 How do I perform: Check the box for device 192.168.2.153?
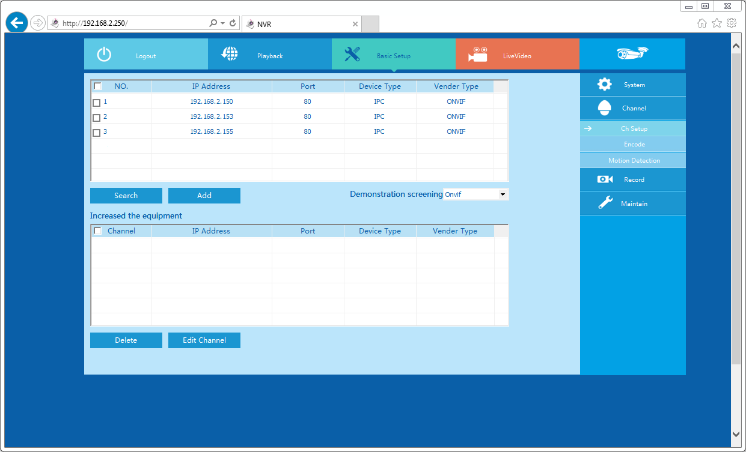tap(97, 118)
